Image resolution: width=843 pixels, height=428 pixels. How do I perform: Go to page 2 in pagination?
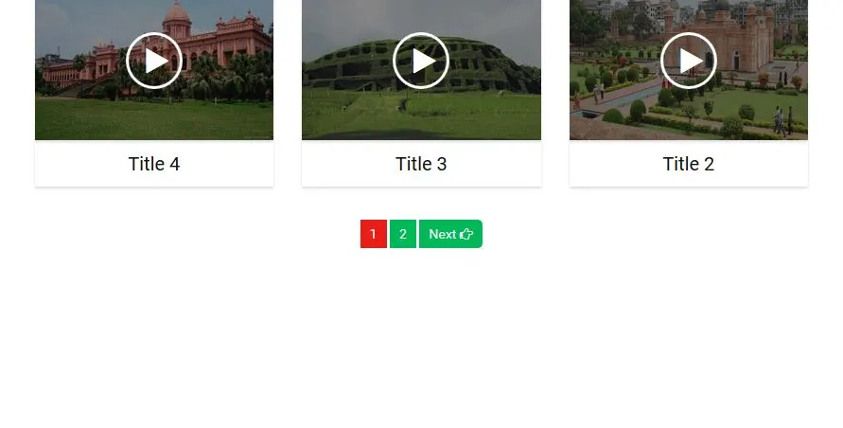tap(403, 234)
